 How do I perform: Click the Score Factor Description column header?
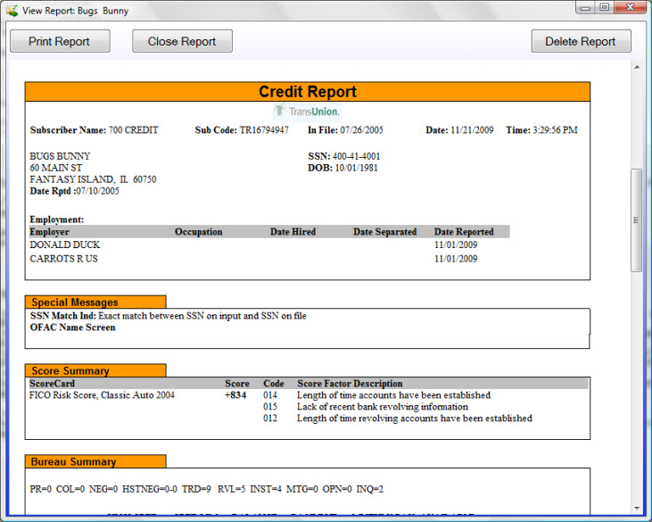pyautogui.click(x=350, y=384)
